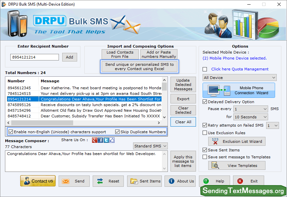Click the Twitter share icon
The width and height of the screenshot is (287, 197).
(x=106, y=140)
